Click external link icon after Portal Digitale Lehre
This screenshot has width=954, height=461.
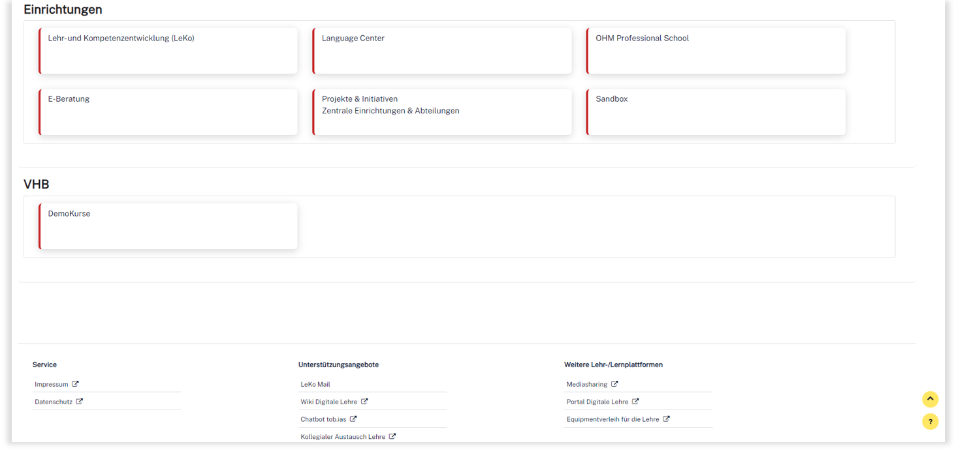[635, 402]
